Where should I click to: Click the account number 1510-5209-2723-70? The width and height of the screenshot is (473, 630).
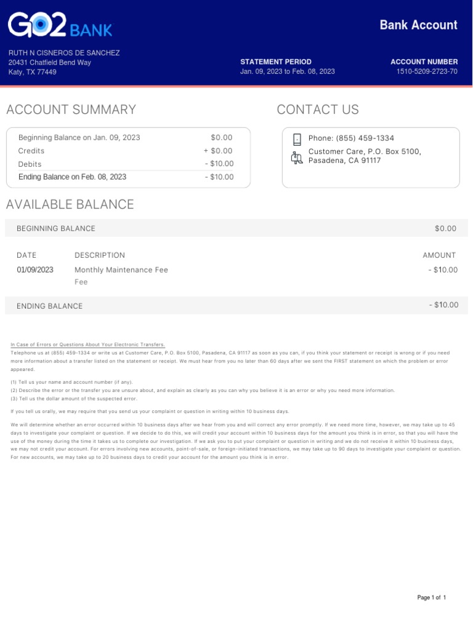coord(427,72)
